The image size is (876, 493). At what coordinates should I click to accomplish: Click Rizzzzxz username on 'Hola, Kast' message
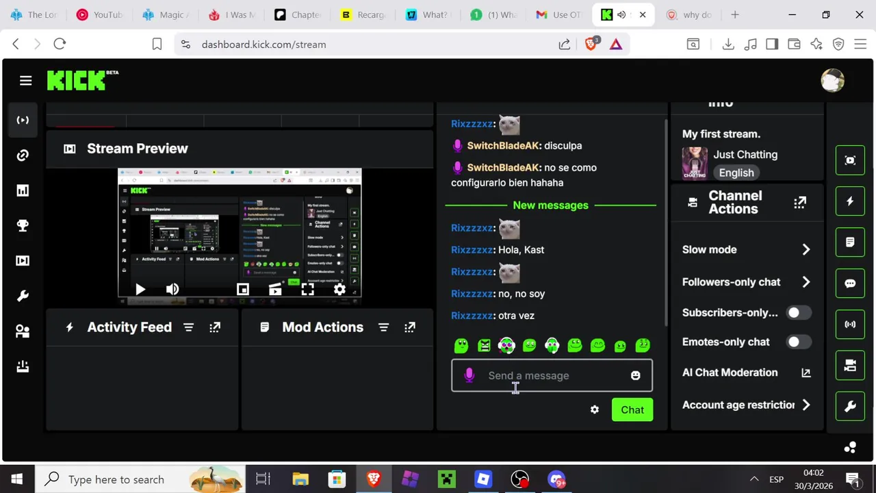coord(472,250)
